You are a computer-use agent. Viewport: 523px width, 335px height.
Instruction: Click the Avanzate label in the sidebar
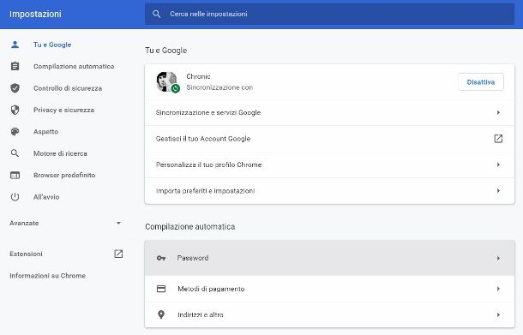[24, 223]
